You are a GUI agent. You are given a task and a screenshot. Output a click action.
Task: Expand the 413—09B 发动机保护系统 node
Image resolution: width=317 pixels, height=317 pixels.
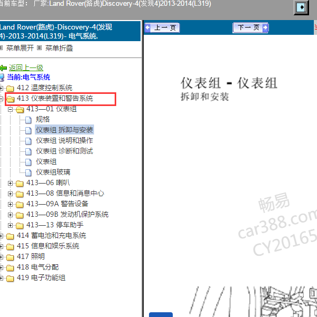pyautogui.click(x=10, y=215)
